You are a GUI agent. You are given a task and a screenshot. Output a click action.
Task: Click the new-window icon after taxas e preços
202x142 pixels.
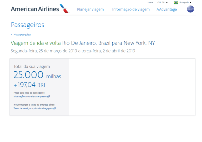(49, 96)
